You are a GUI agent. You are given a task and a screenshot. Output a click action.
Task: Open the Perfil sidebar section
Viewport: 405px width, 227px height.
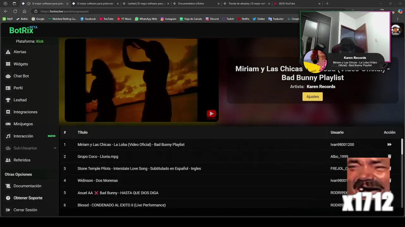pyautogui.click(x=18, y=88)
